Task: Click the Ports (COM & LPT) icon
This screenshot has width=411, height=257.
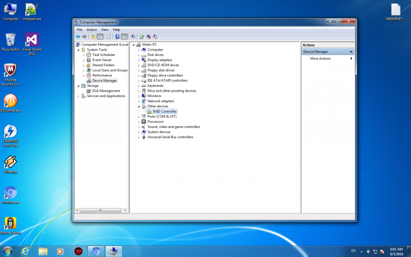Action: (x=143, y=116)
